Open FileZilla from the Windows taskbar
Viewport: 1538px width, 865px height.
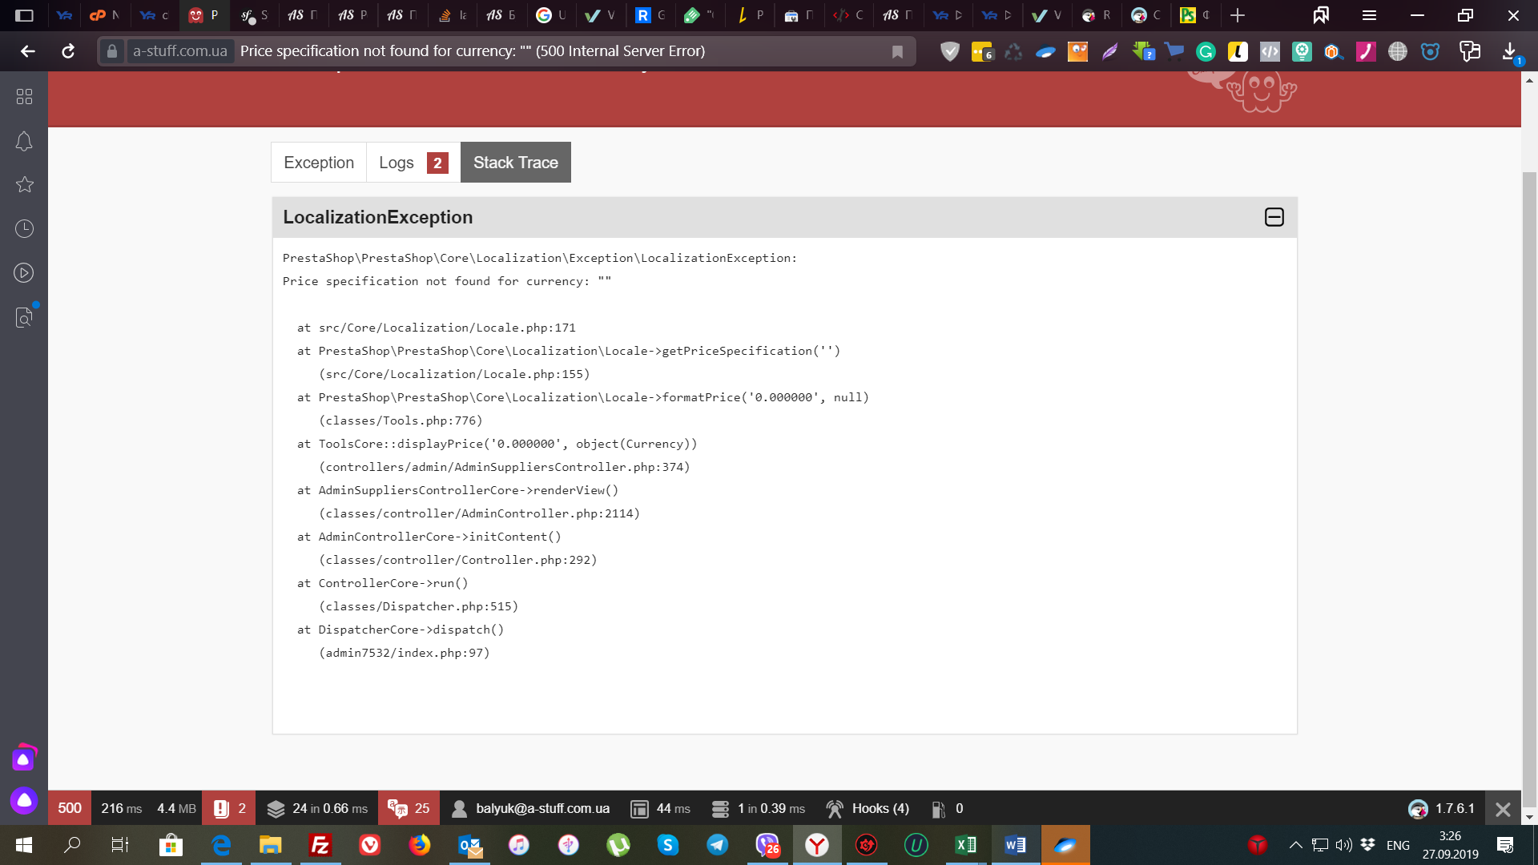(320, 845)
